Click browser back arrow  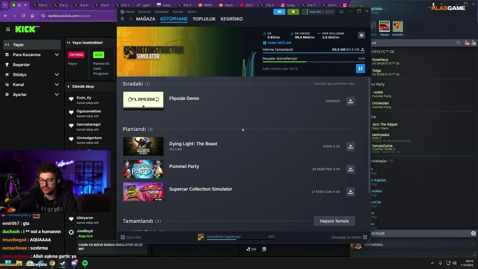5,16
